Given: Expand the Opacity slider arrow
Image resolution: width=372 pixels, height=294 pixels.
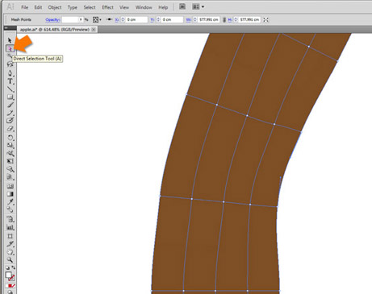Looking at the screenshot, I should 81,19.
